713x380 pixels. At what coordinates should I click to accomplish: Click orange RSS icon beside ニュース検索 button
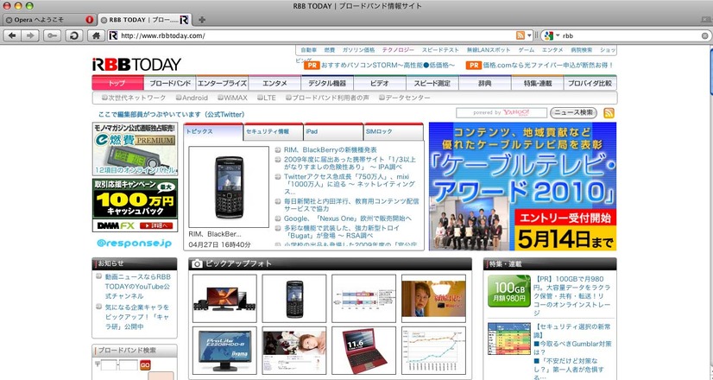click(x=609, y=113)
